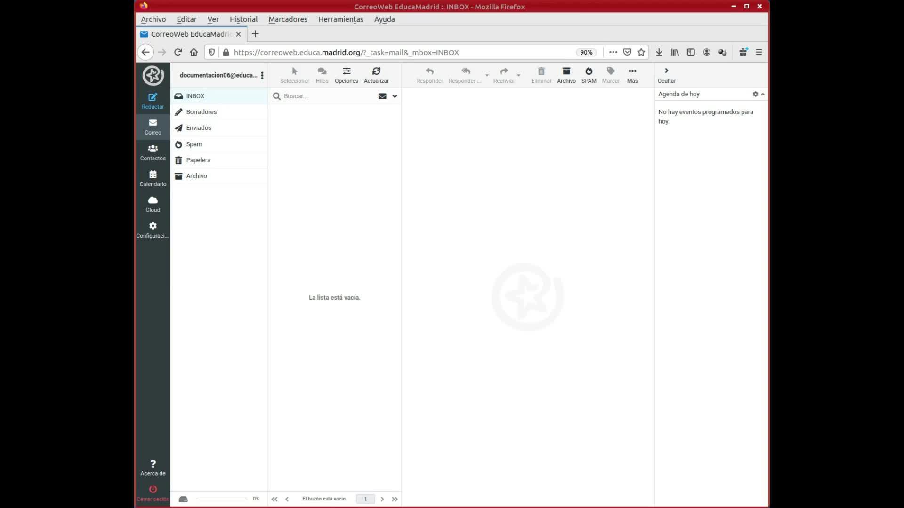Click the Archivo toolbar icon
This screenshot has height=508, width=904.
point(566,71)
